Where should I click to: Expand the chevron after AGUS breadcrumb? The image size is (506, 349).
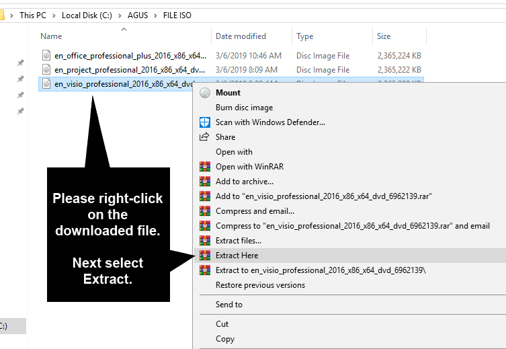[x=155, y=15]
